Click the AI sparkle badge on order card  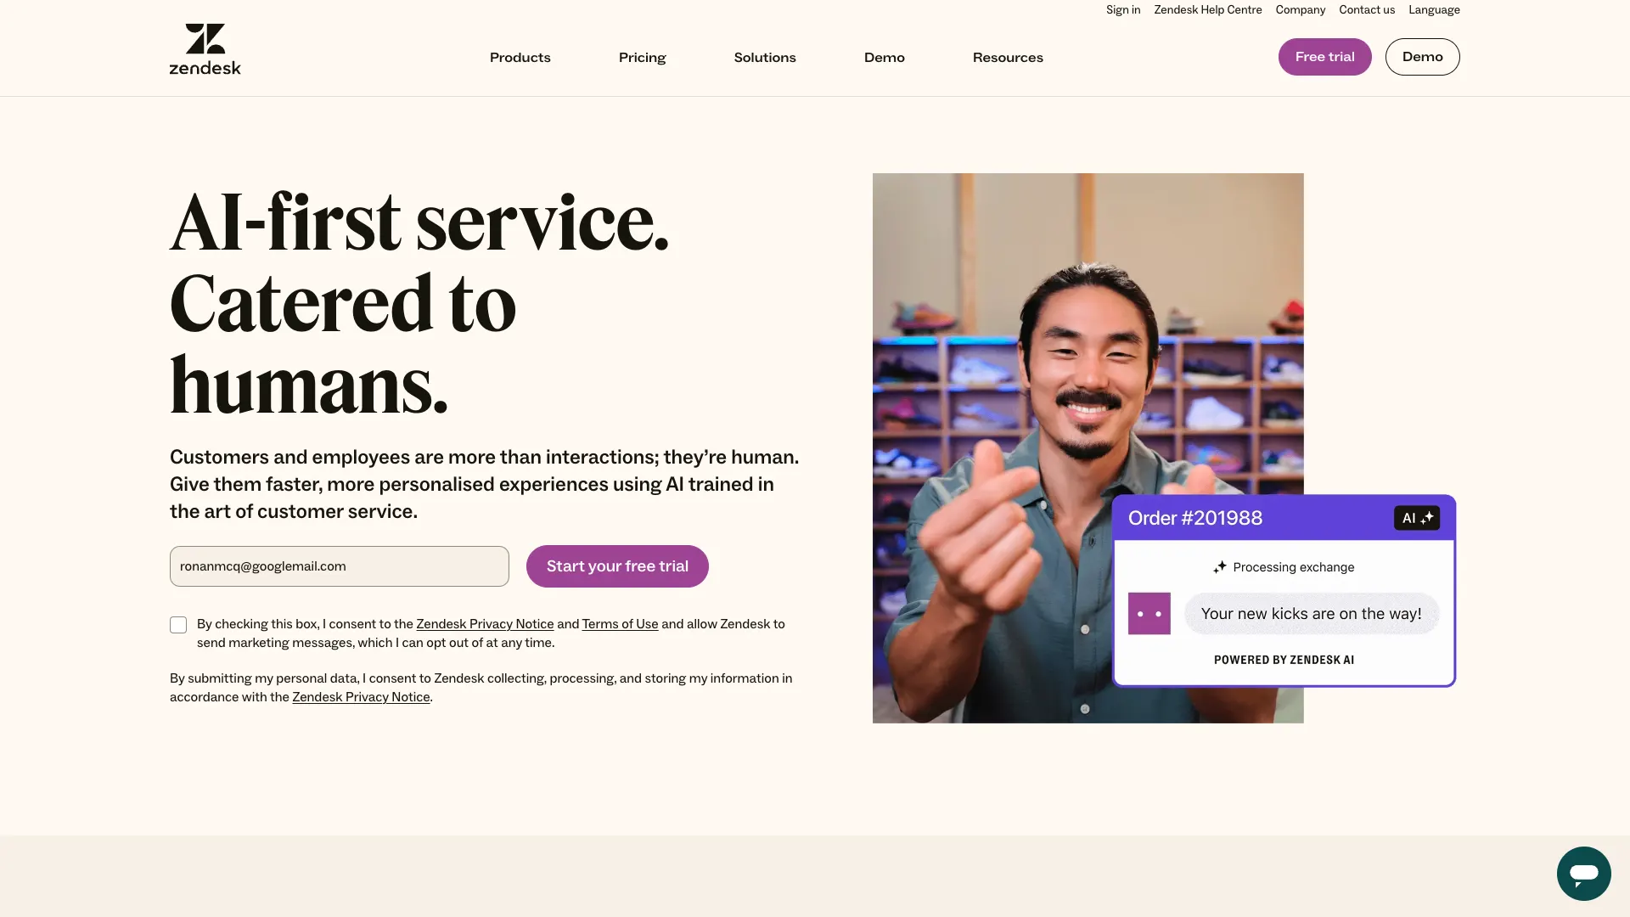(1417, 518)
